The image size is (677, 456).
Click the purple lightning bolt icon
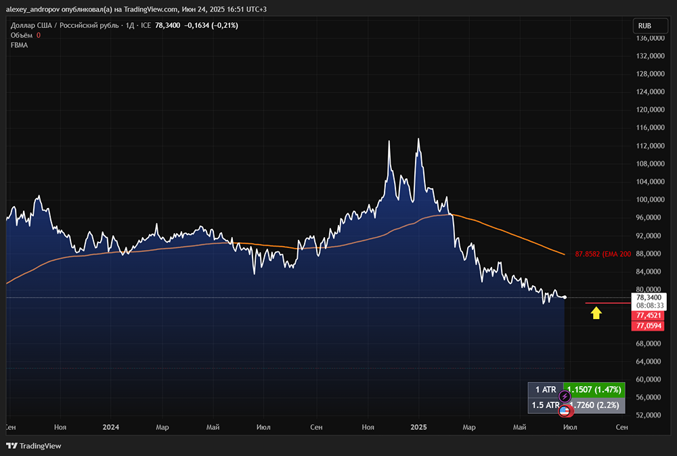[565, 396]
